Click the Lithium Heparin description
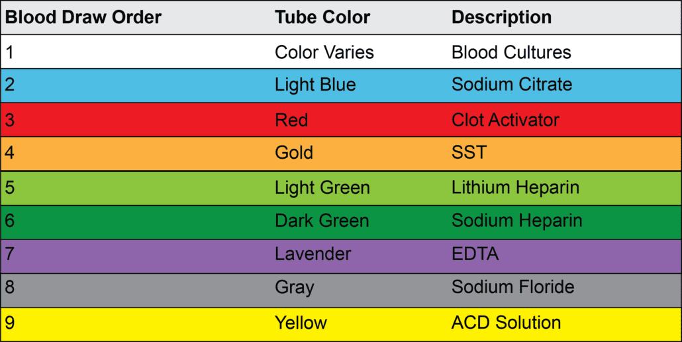 pos(515,187)
